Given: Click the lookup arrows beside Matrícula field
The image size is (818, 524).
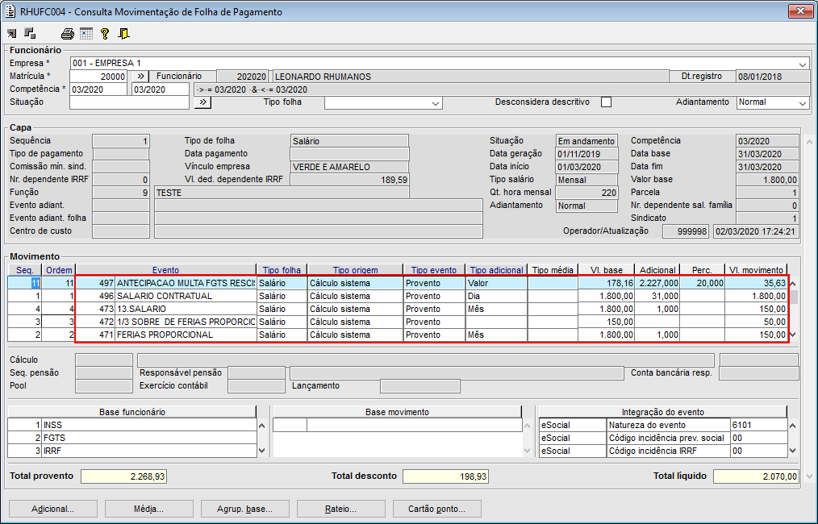Looking at the screenshot, I should (140, 77).
